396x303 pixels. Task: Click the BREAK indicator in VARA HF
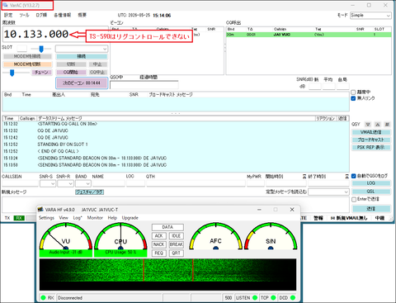pos(177,244)
